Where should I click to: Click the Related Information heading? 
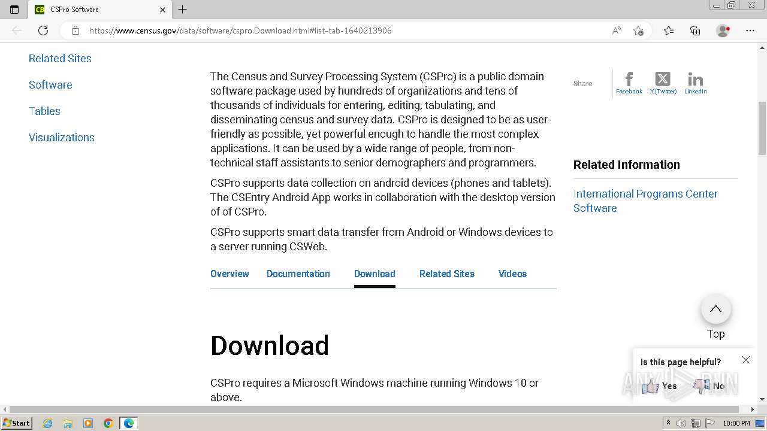coord(626,165)
